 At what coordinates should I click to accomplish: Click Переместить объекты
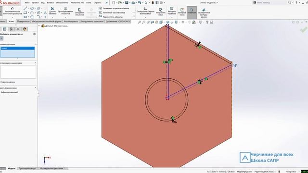tap(111, 17)
